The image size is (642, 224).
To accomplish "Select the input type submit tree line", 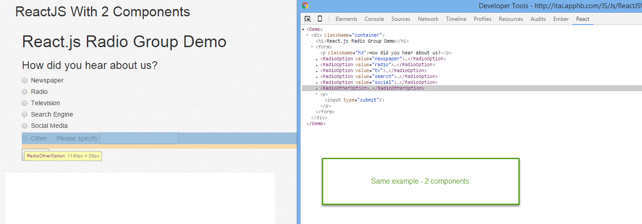I will pos(355,100).
